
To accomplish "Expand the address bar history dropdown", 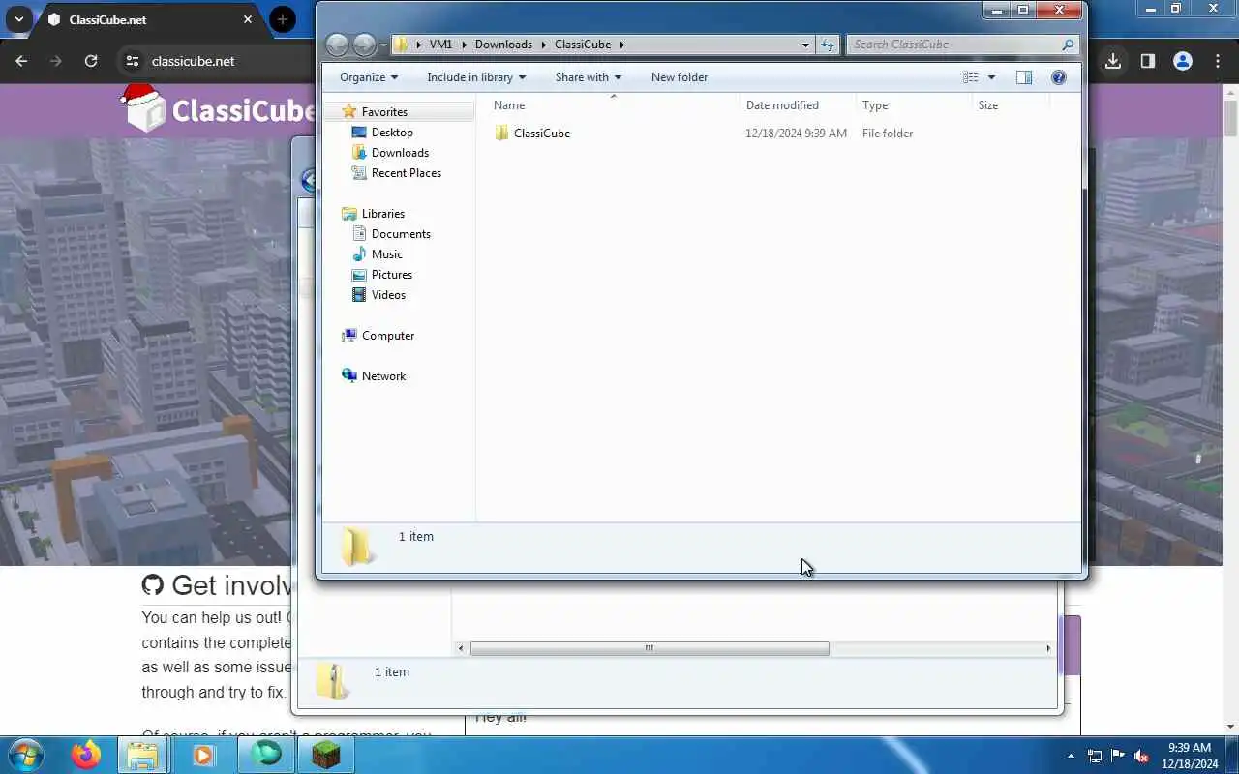I will coord(805,45).
